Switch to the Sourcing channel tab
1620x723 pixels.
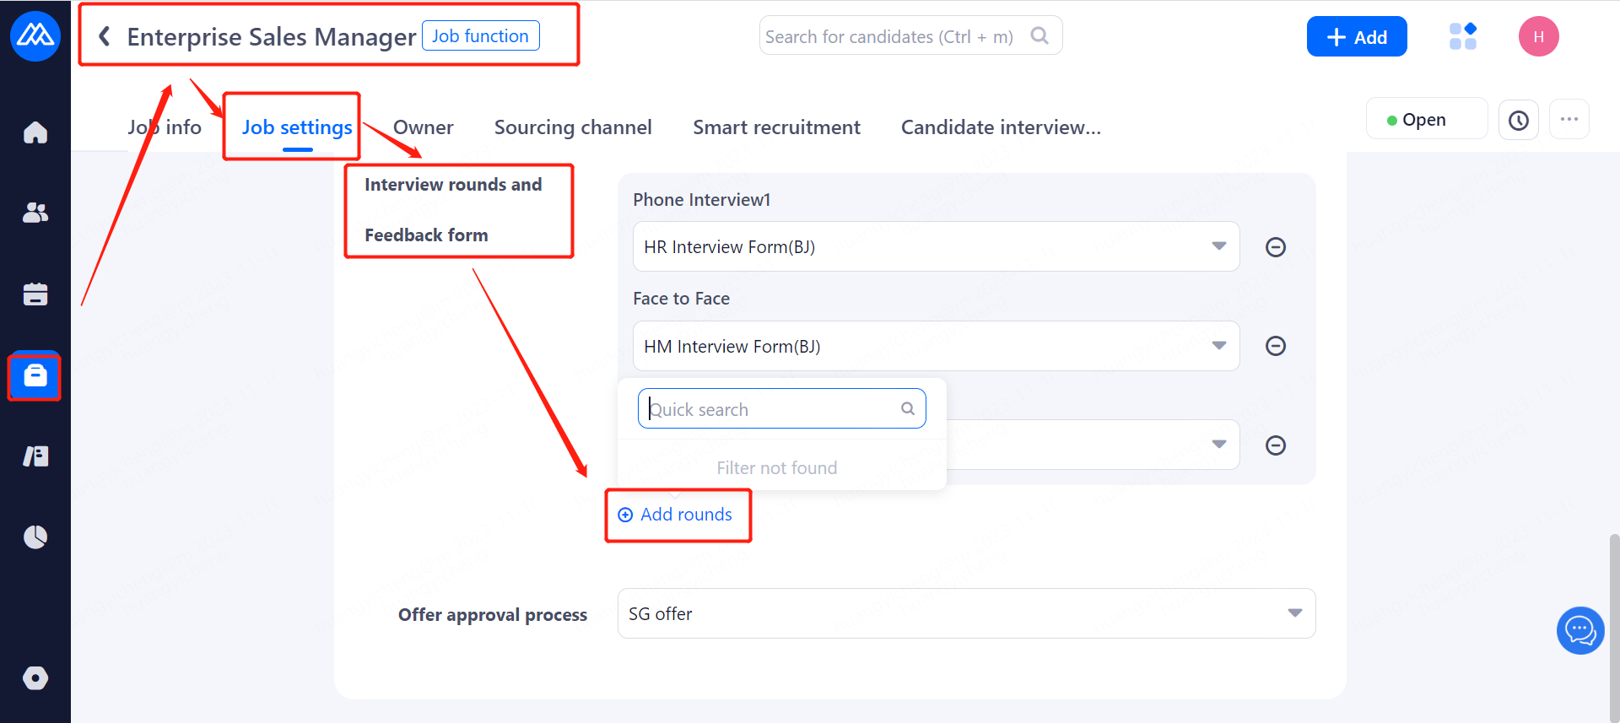tap(573, 127)
